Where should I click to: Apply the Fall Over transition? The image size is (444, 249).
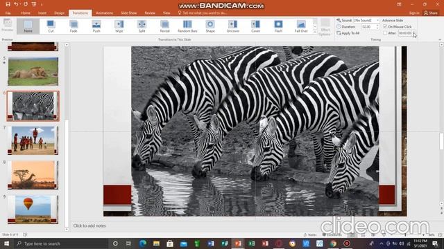click(x=301, y=26)
